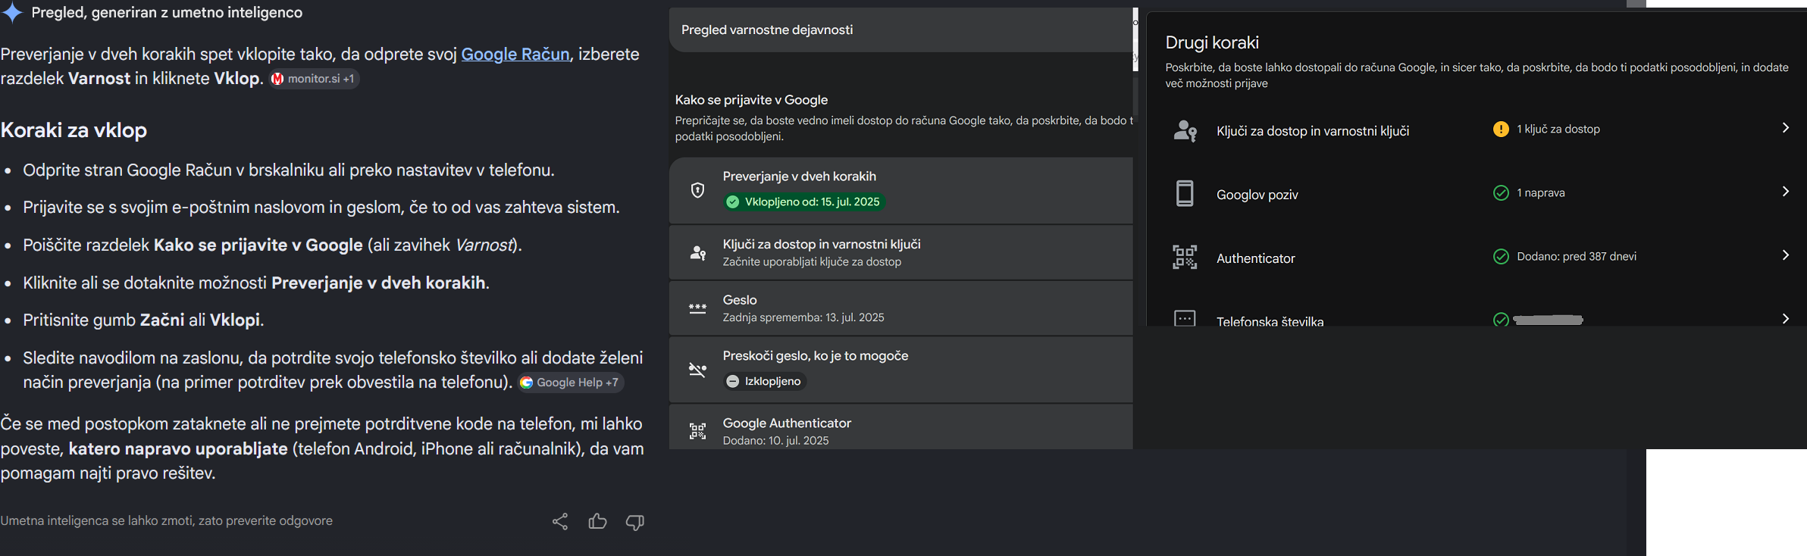This screenshot has width=1807, height=556.
Task: Click the password asterisks icon next to Geslo
Action: [x=698, y=308]
